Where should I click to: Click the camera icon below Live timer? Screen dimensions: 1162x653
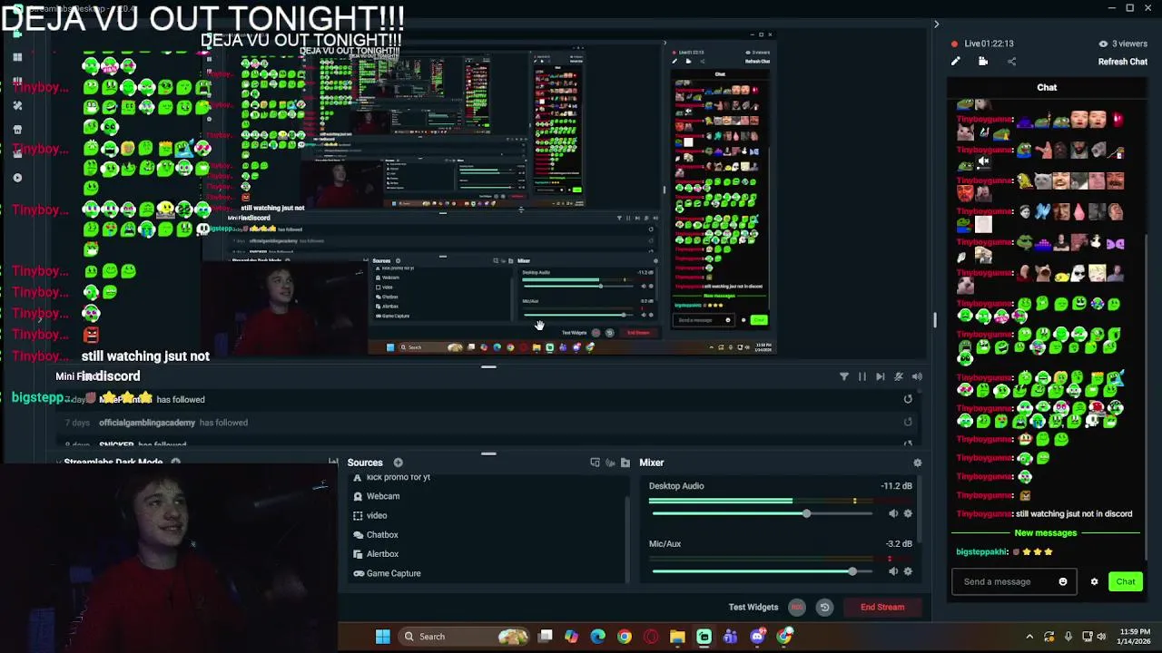point(983,62)
